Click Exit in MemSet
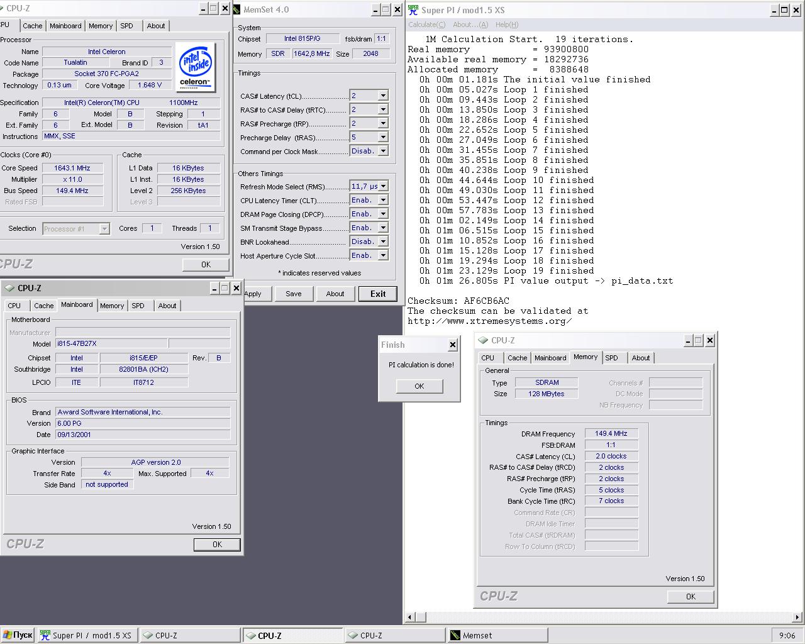 (378, 294)
